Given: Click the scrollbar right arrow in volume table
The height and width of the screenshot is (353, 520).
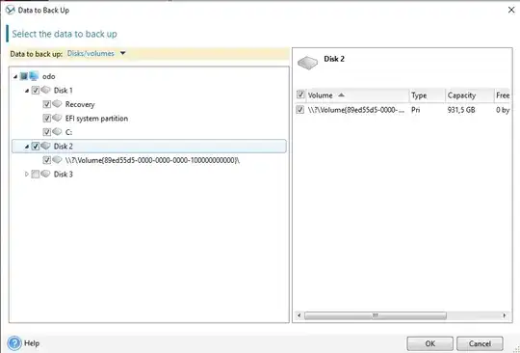Looking at the screenshot, I should 505,315.
